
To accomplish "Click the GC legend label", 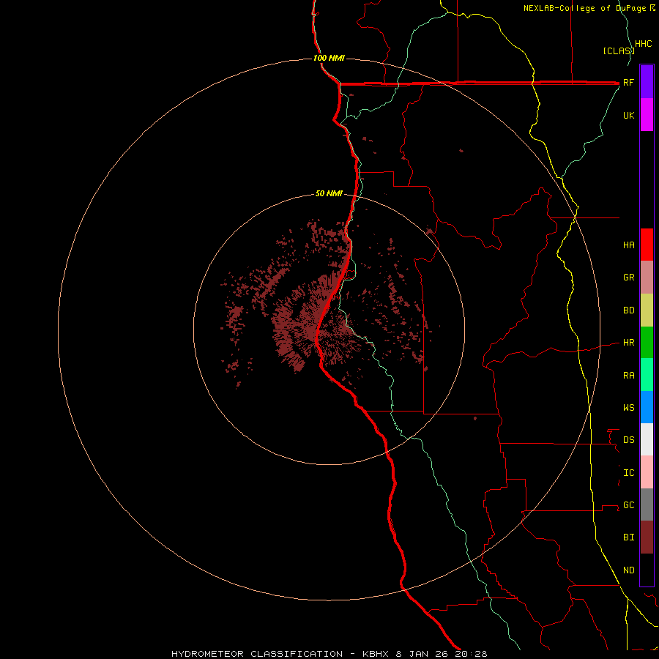I will [628, 505].
